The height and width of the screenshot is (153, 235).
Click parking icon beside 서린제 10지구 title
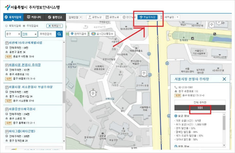coord(7,43)
